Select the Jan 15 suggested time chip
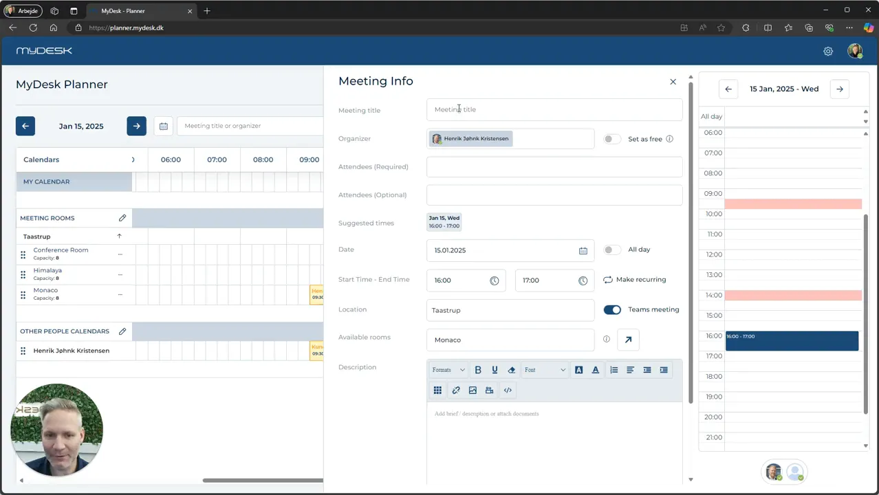Screen dimensions: 879x495 point(444,222)
